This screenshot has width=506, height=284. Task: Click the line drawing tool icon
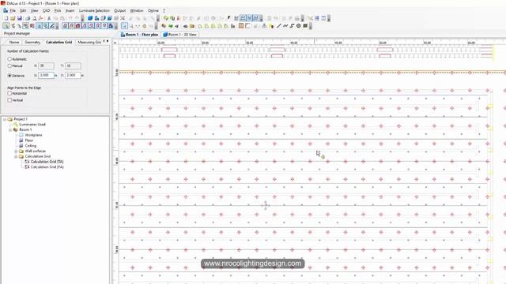coord(279,26)
